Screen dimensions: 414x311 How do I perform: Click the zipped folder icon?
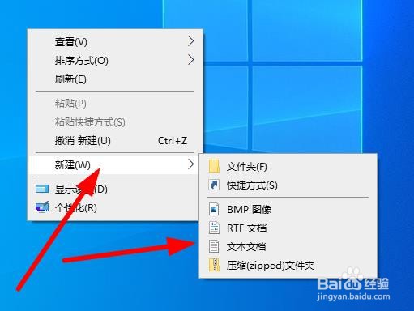pyautogui.click(x=214, y=265)
